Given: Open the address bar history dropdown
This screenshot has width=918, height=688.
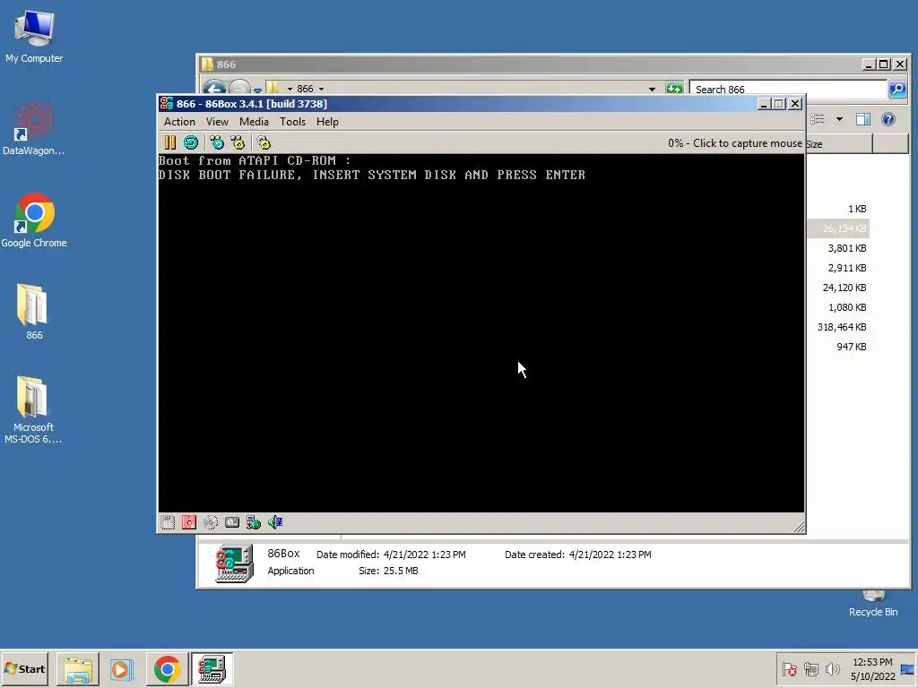Looking at the screenshot, I should click(652, 89).
